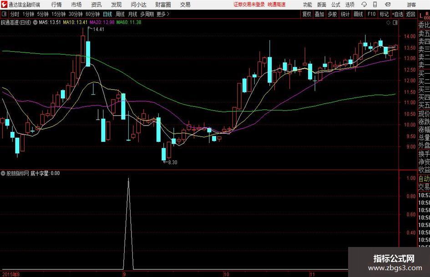Click the 11 month marker on time axis

[312, 274]
